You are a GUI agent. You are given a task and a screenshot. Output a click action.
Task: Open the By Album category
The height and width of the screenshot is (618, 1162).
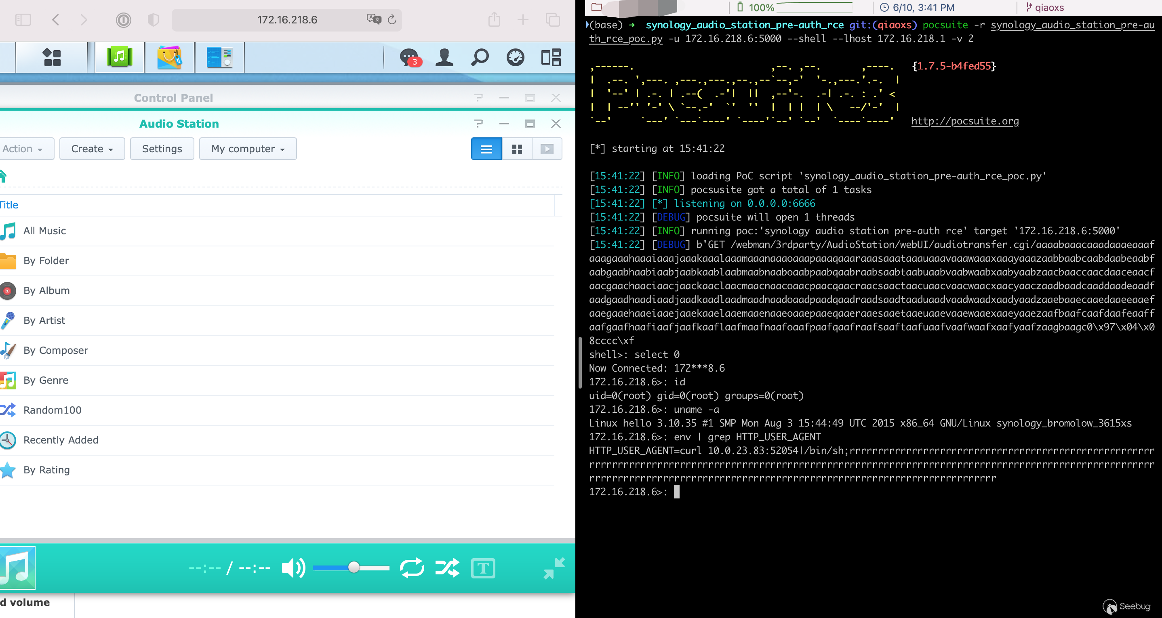click(x=46, y=290)
